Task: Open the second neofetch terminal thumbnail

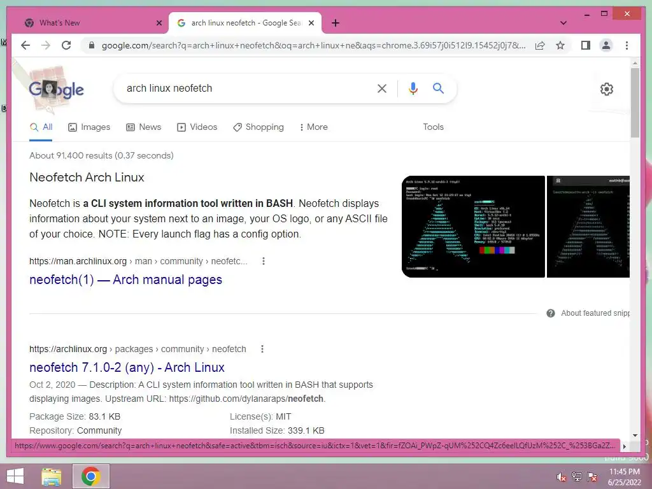Action: [x=588, y=227]
